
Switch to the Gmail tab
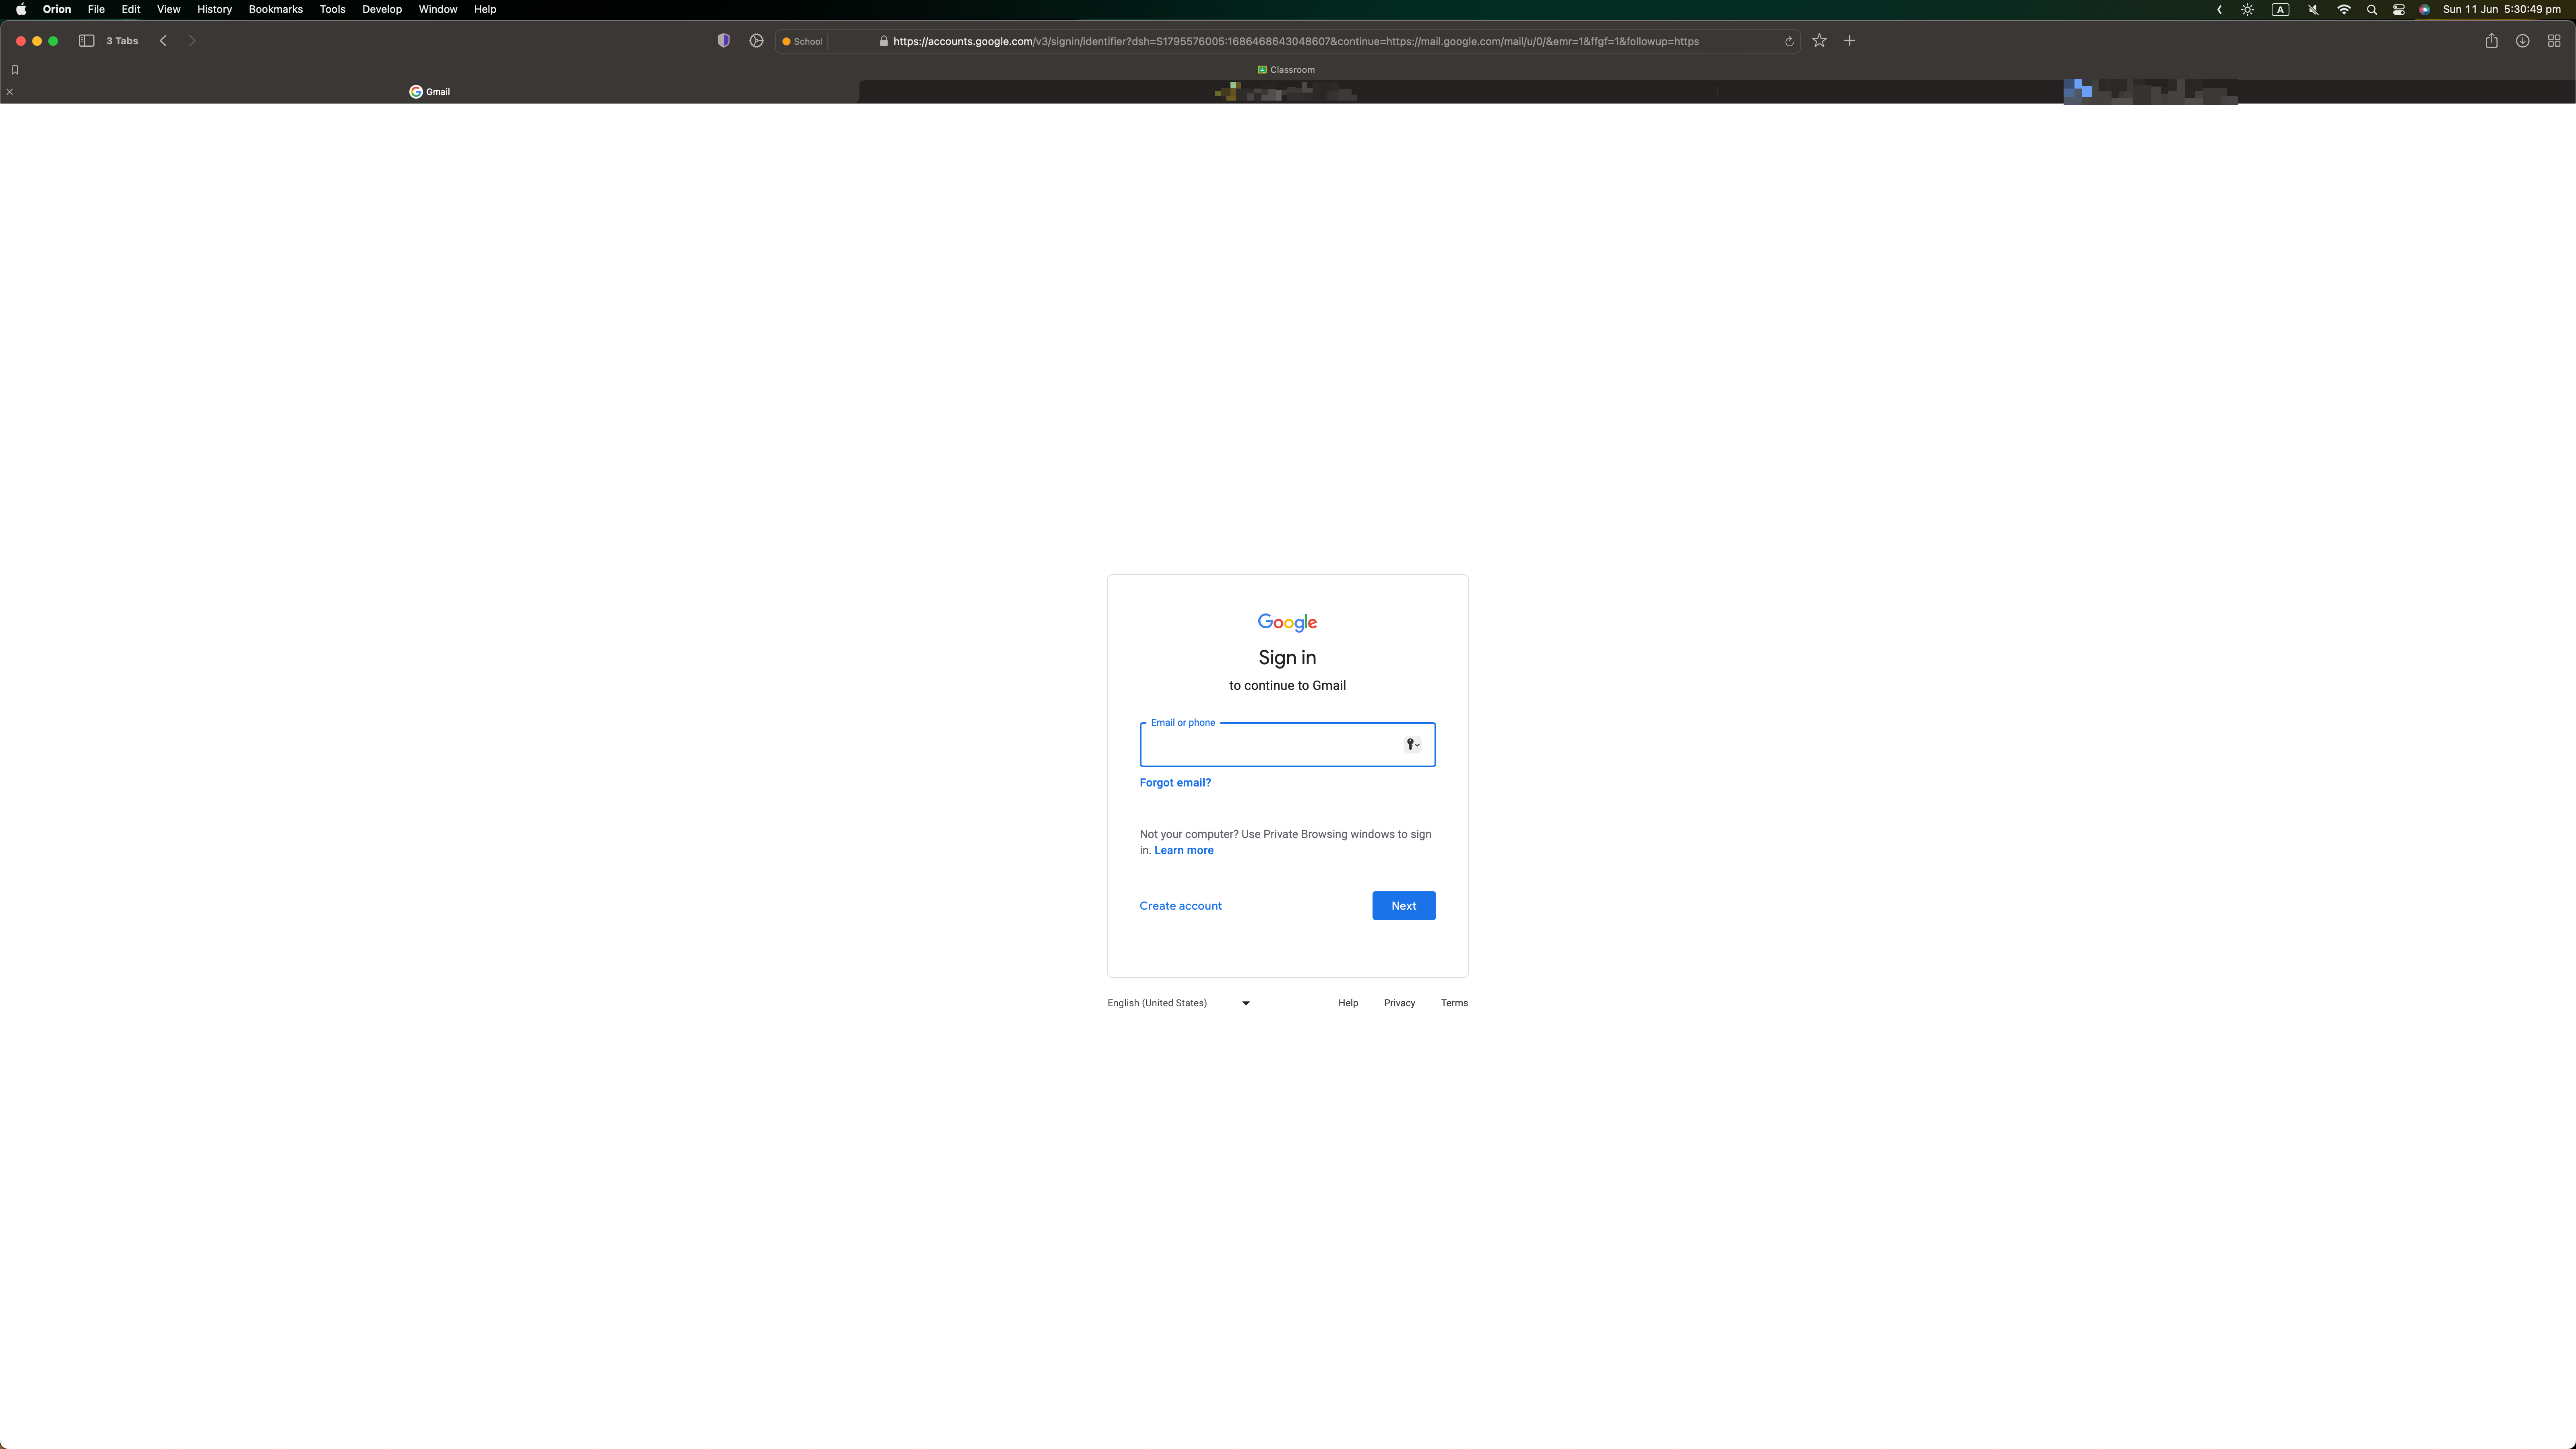[x=430, y=92]
